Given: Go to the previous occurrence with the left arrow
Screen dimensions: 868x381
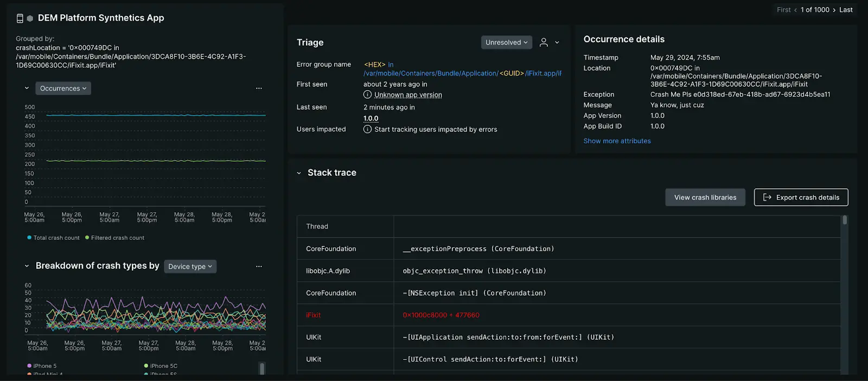Looking at the screenshot, I should (x=795, y=10).
